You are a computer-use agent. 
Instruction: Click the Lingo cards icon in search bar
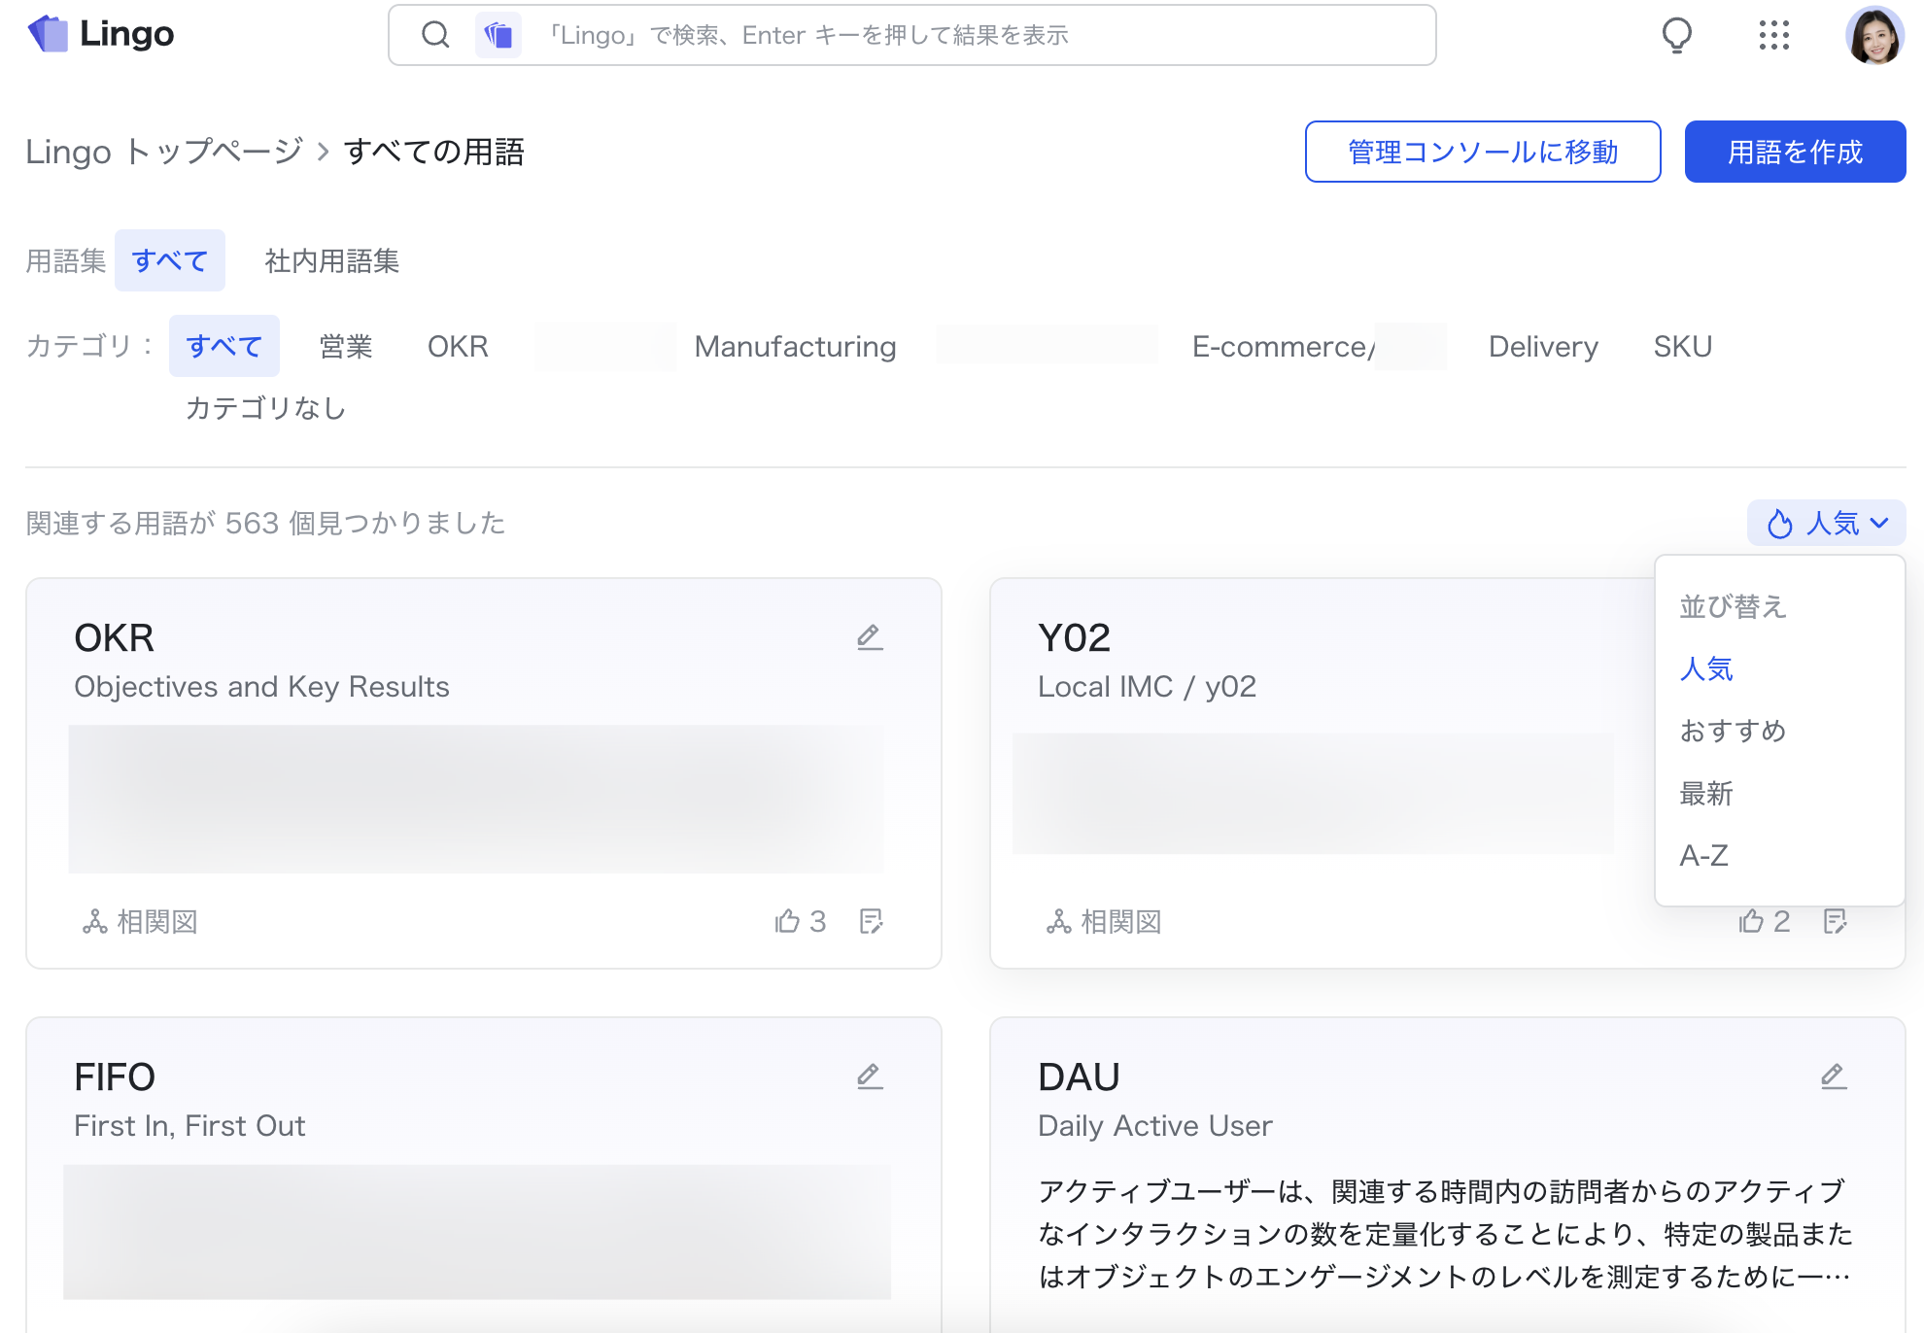(498, 36)
